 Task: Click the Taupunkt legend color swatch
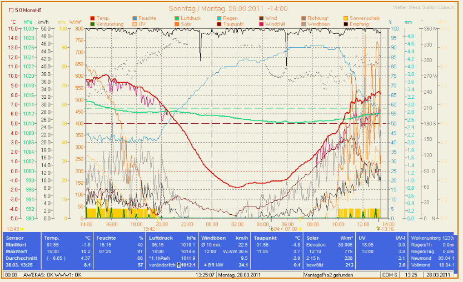(220, 24)
